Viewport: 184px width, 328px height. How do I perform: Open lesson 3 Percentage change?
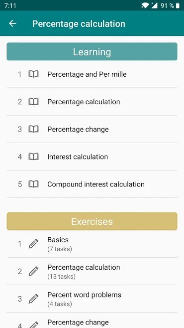click(x=92, y=129)
